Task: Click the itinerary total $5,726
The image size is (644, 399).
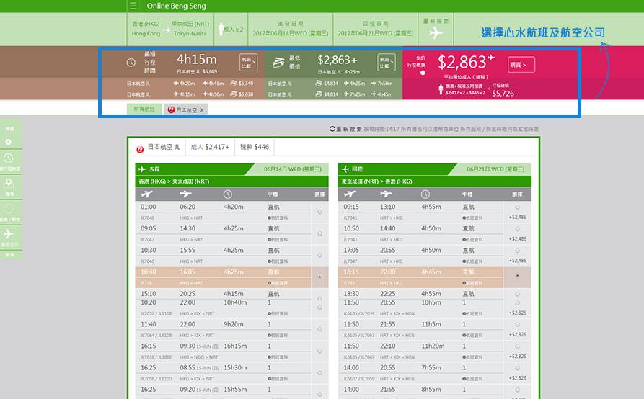Action: pos(503,94)
